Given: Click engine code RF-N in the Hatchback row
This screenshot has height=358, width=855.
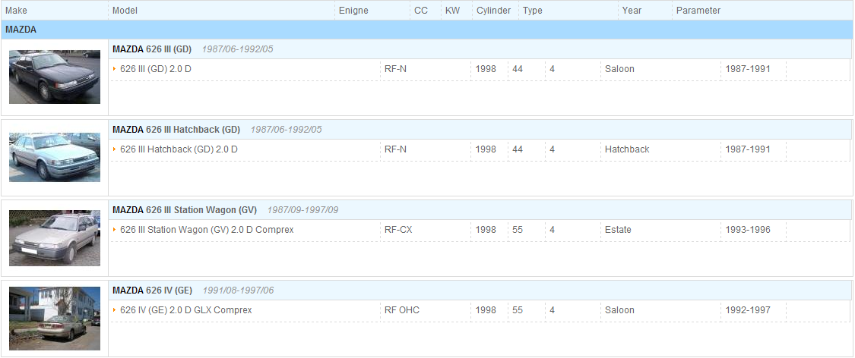Looking at the screenshot, I should (x=395, y=149).
